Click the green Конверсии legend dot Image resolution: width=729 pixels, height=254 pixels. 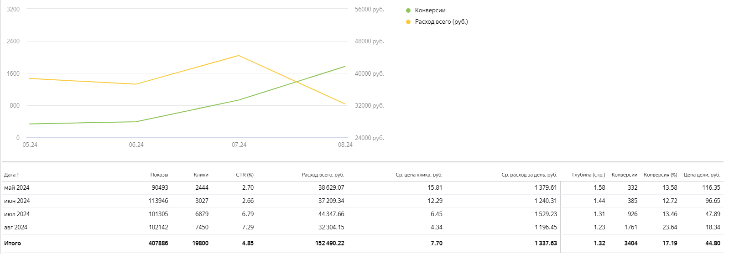tap(408, 10)
